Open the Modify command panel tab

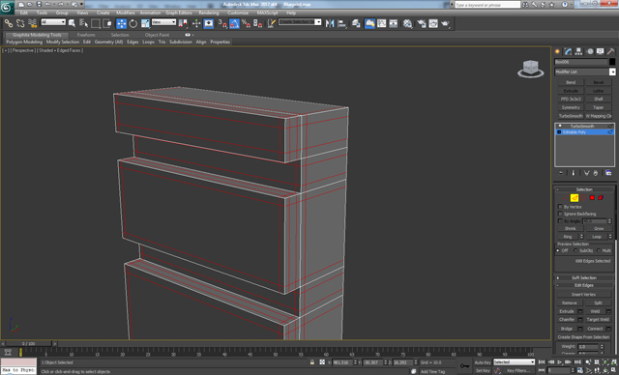568,51
